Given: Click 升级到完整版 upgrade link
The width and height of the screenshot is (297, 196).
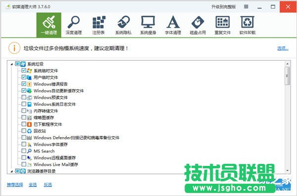Looking at the screenshot, I should (224, 7).
